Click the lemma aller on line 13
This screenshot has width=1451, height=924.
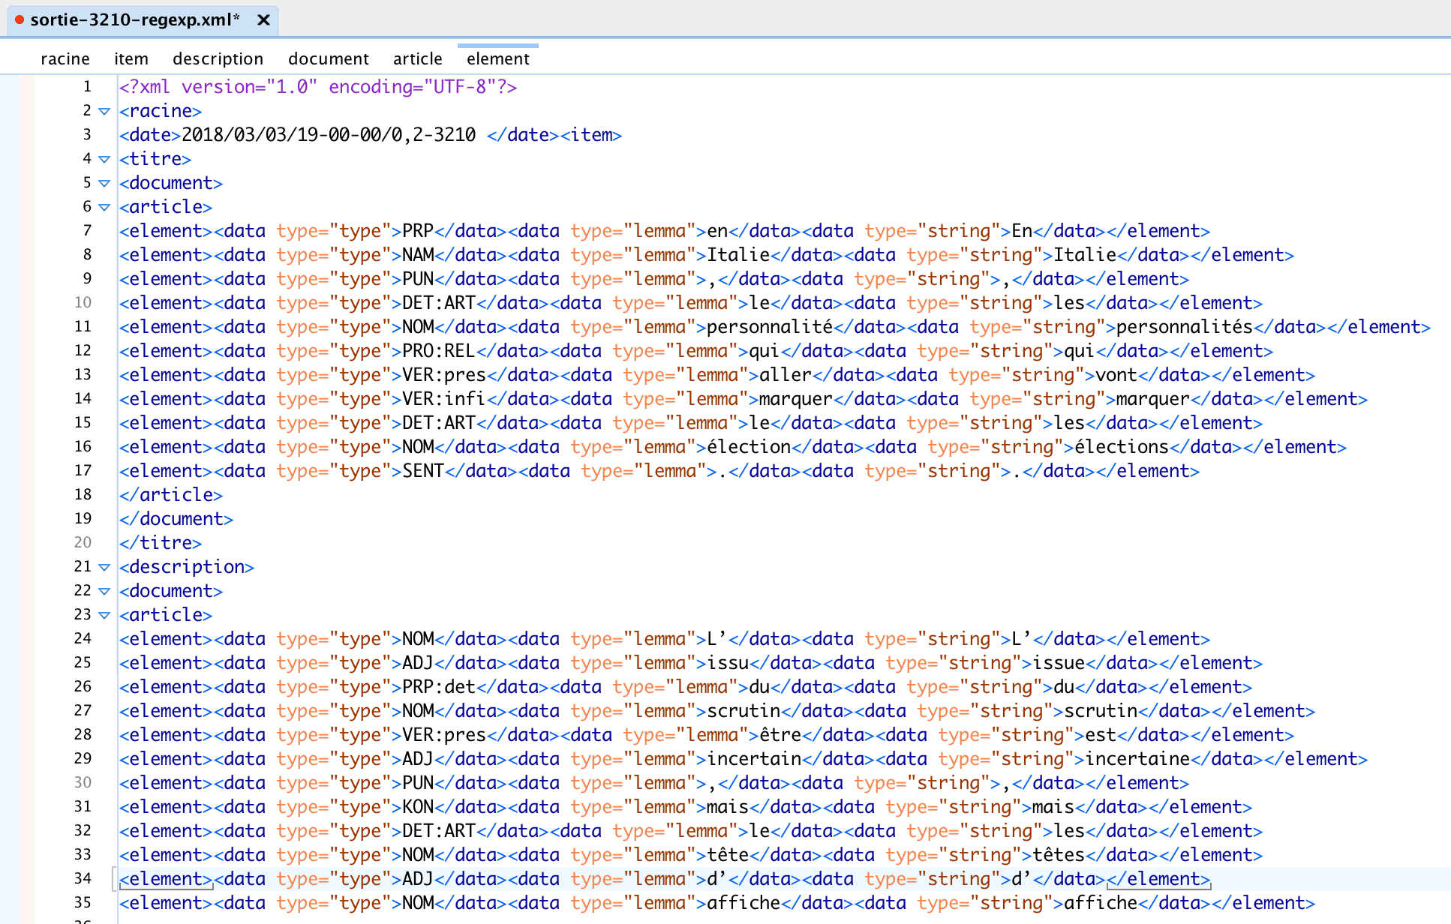coord(786,375)
